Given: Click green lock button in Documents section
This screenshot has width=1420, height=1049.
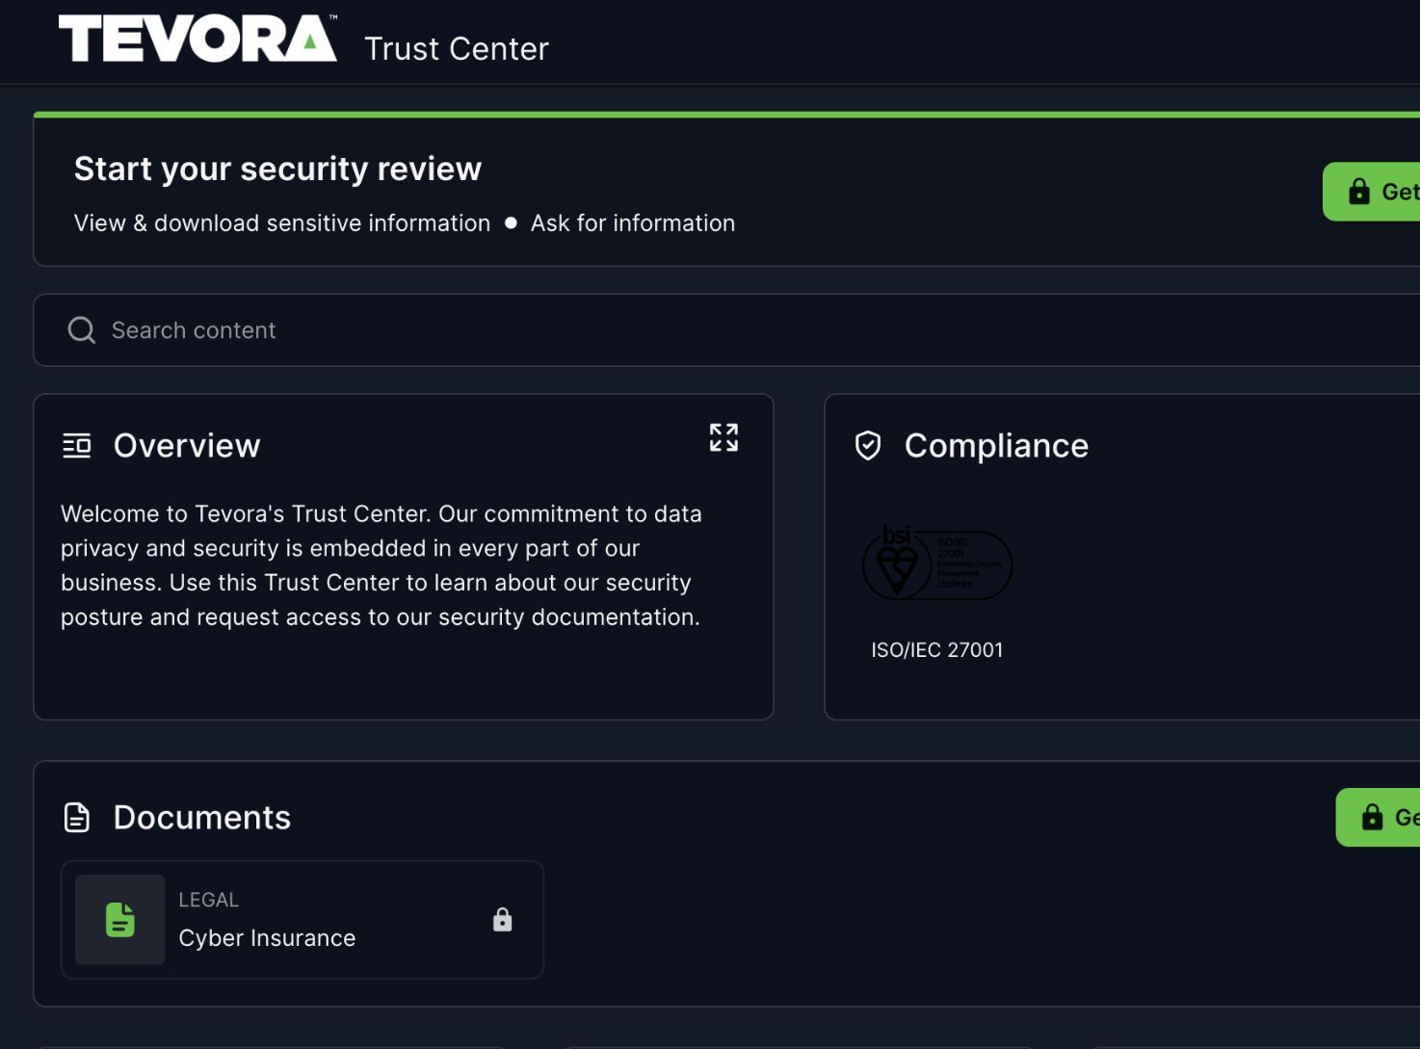Looking at the screenshot, I should (1378, 818).
